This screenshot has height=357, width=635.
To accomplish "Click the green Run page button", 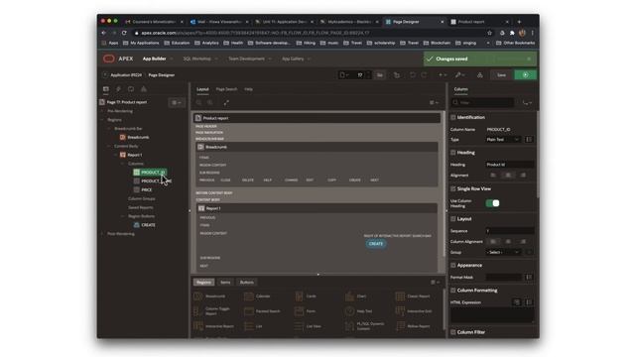I will [x=525, y=75].
